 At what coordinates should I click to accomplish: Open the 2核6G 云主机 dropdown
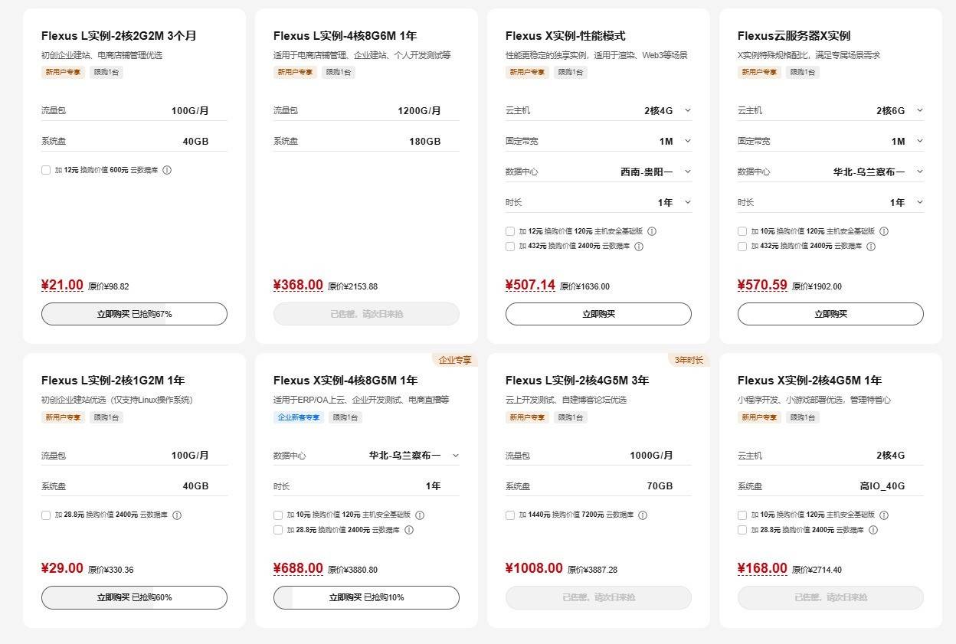point(919,110)
